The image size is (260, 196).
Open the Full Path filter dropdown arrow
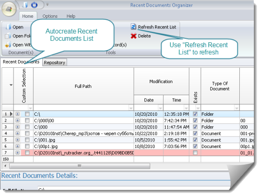click(131, 108)
